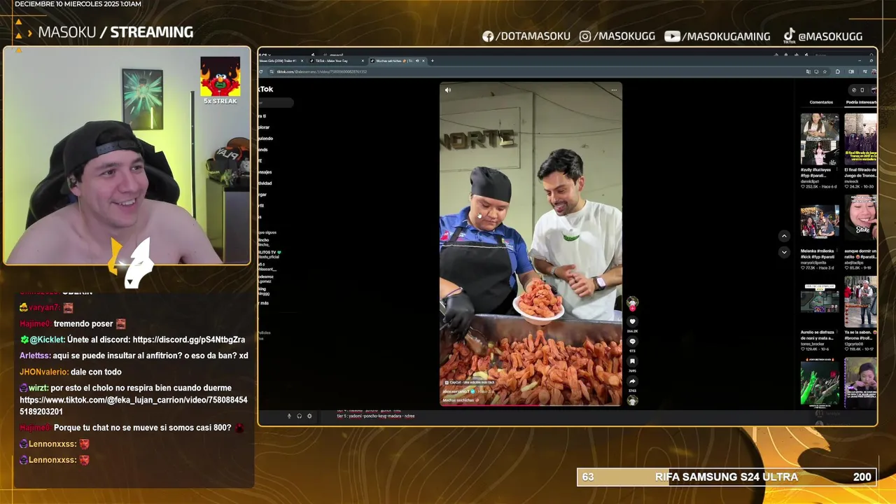Click the 'dale con todo' chat message

(x=96, y=372)
